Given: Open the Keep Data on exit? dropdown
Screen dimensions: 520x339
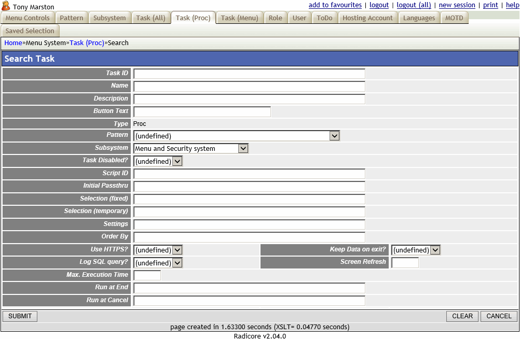Looking at the screenshot, I should click(435, 249).
